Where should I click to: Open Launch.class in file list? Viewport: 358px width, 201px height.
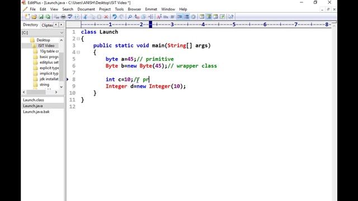34,100
